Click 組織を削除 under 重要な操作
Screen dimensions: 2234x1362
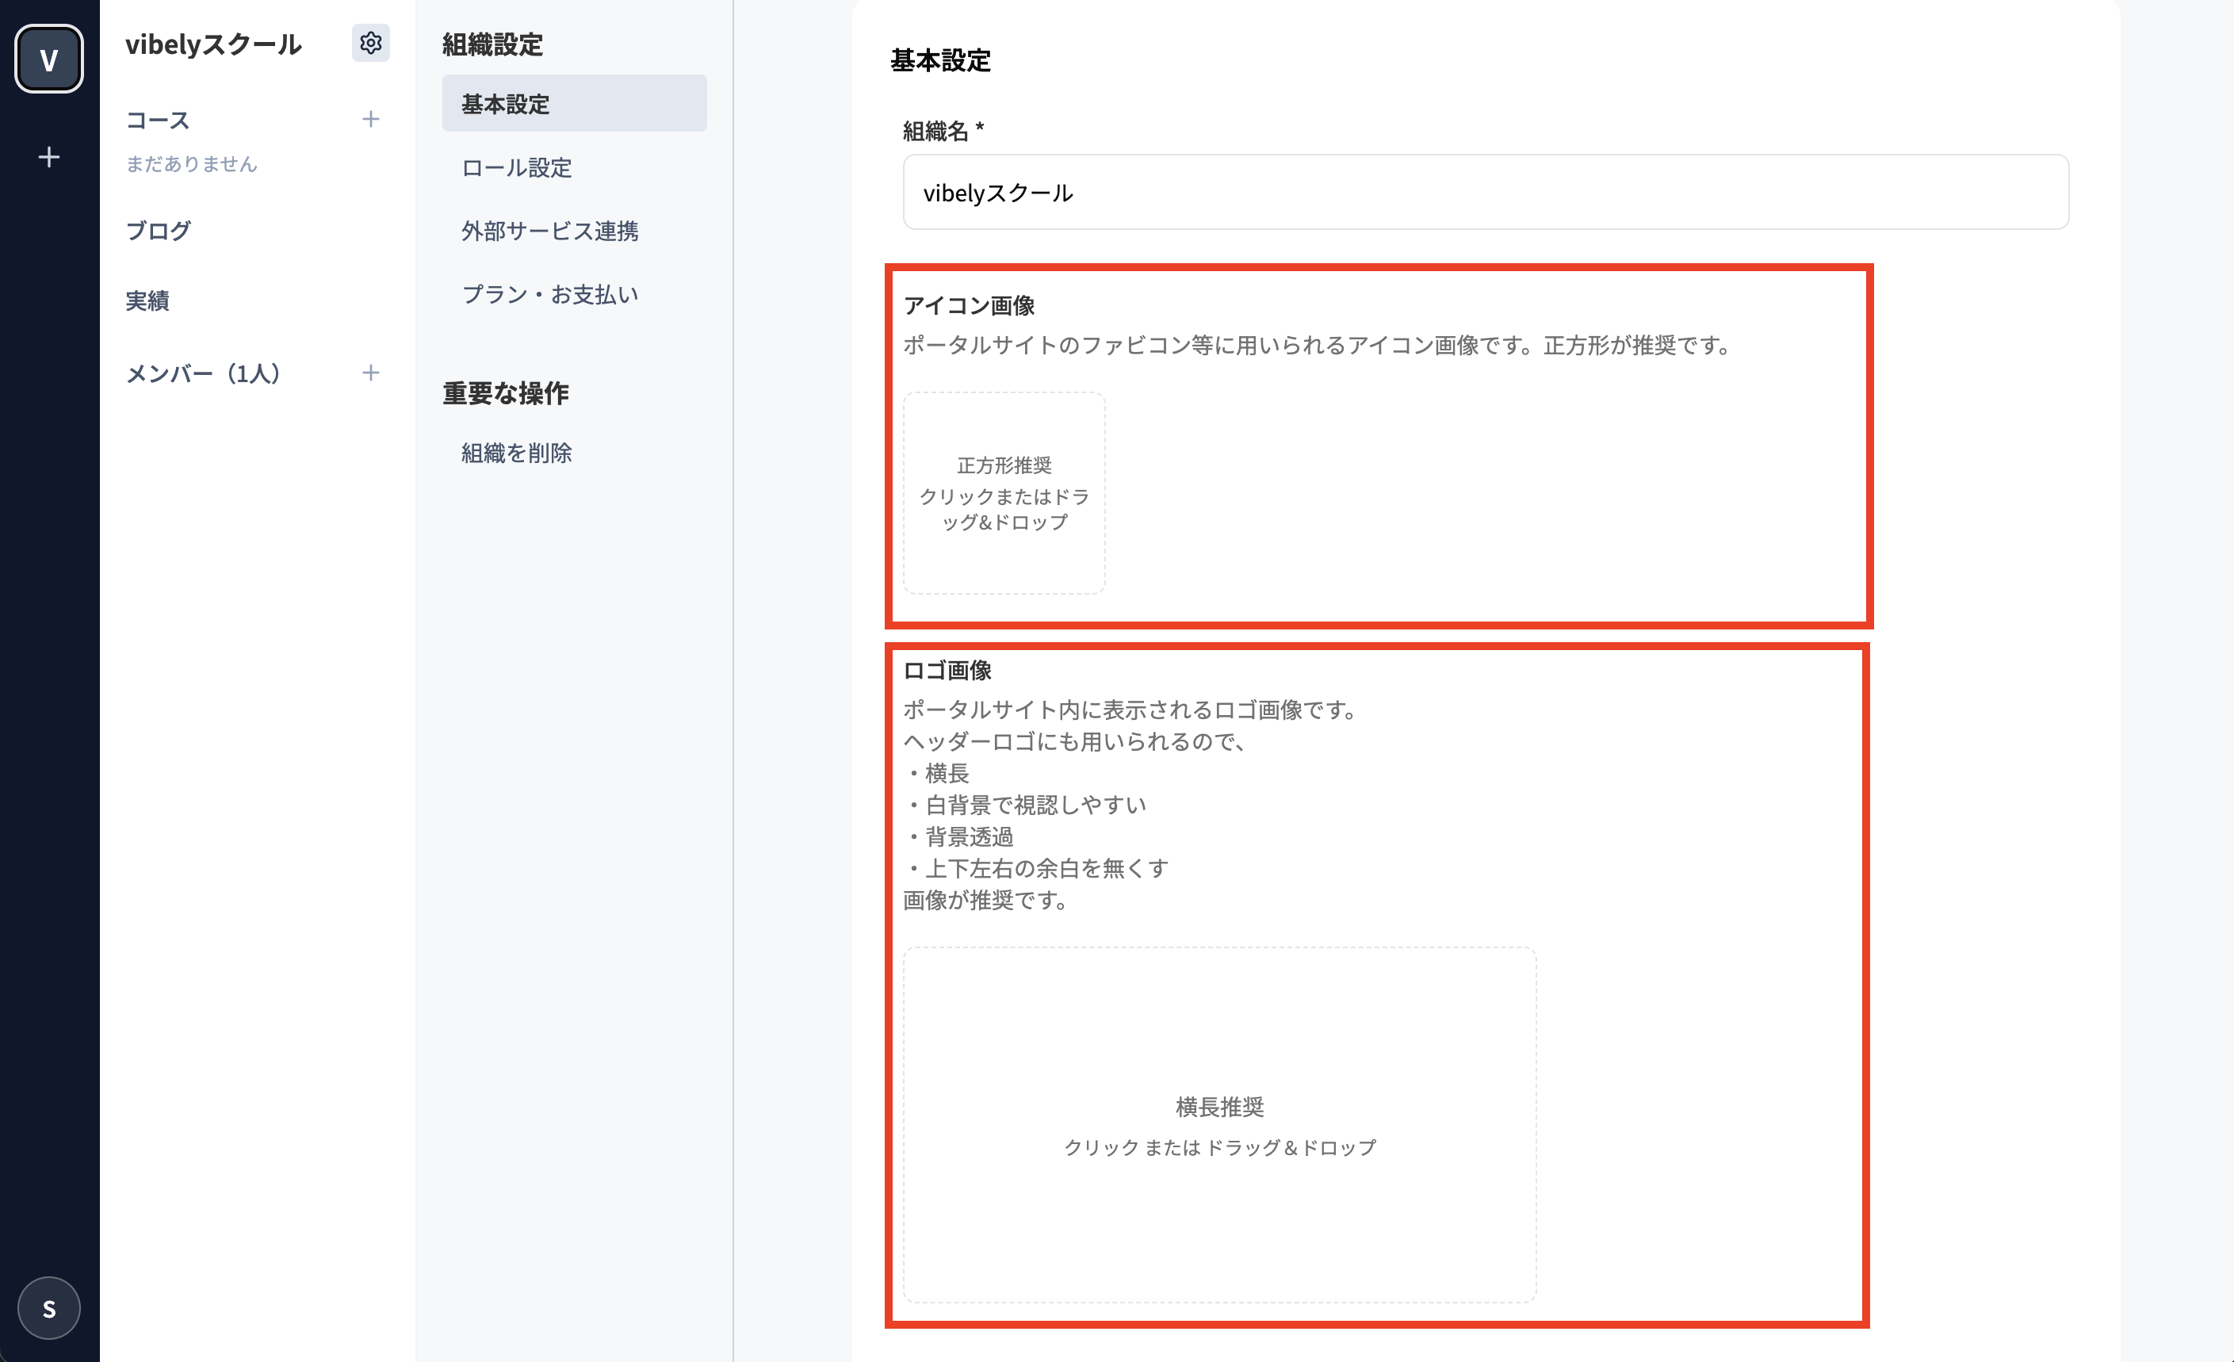point(516,453)
